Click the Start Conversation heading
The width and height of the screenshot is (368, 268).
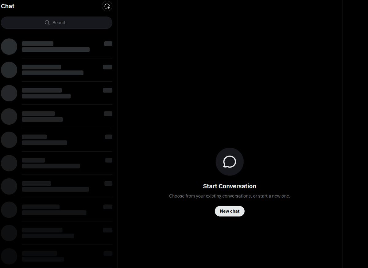[230, 186]
